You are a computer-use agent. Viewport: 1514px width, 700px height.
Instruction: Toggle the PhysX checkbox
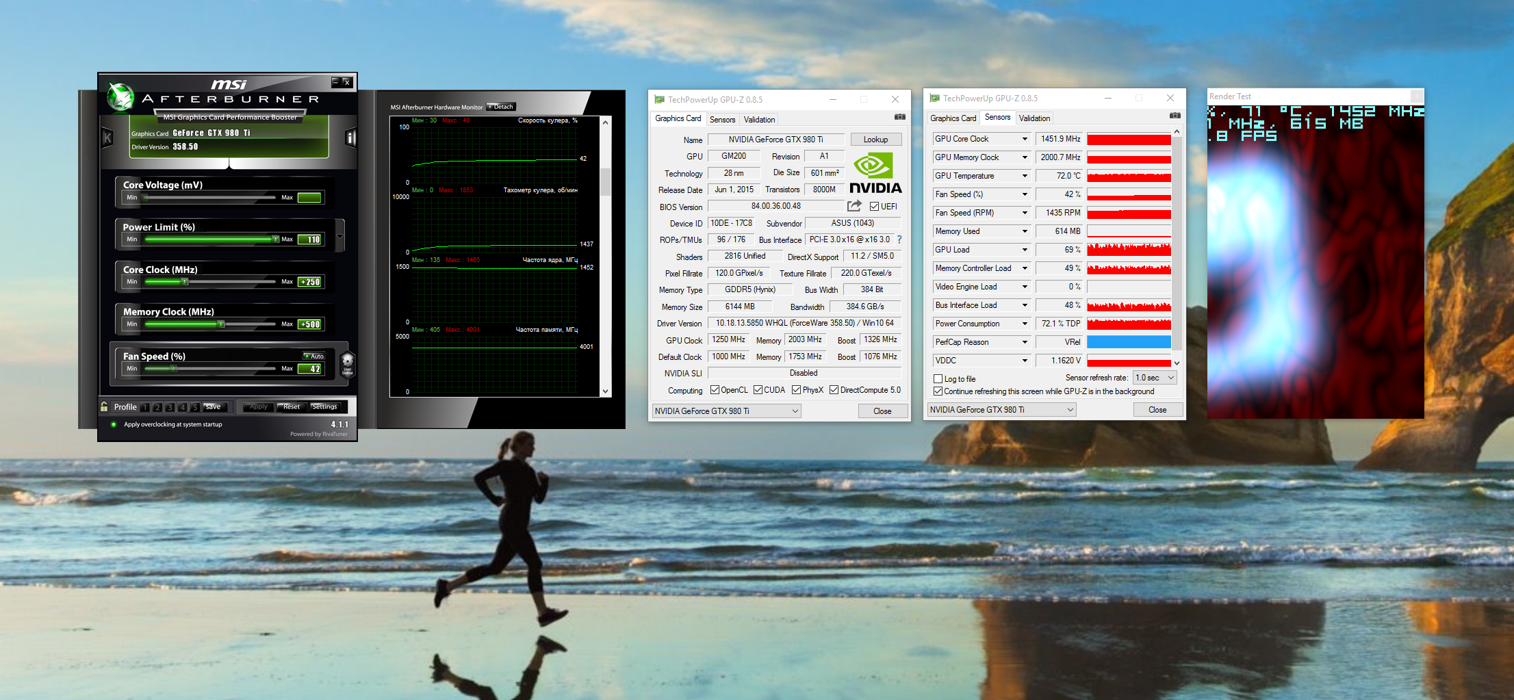(x=796, y=390)
